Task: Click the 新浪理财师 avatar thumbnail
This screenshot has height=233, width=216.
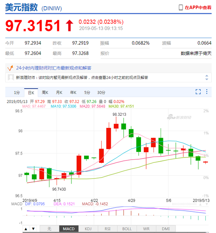Action: tap(11, 77)
